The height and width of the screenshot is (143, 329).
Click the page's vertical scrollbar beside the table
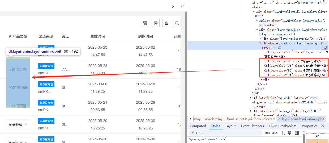pos(186,77)
